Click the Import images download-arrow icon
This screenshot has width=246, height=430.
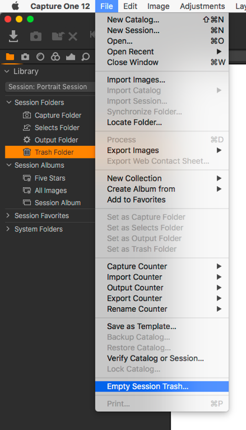(13, 36)
